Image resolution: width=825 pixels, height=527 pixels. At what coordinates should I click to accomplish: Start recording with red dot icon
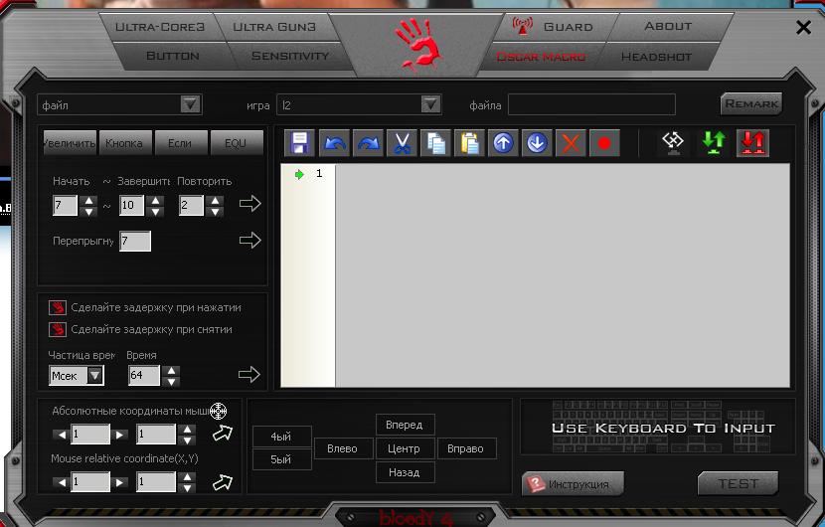point(604,143)
